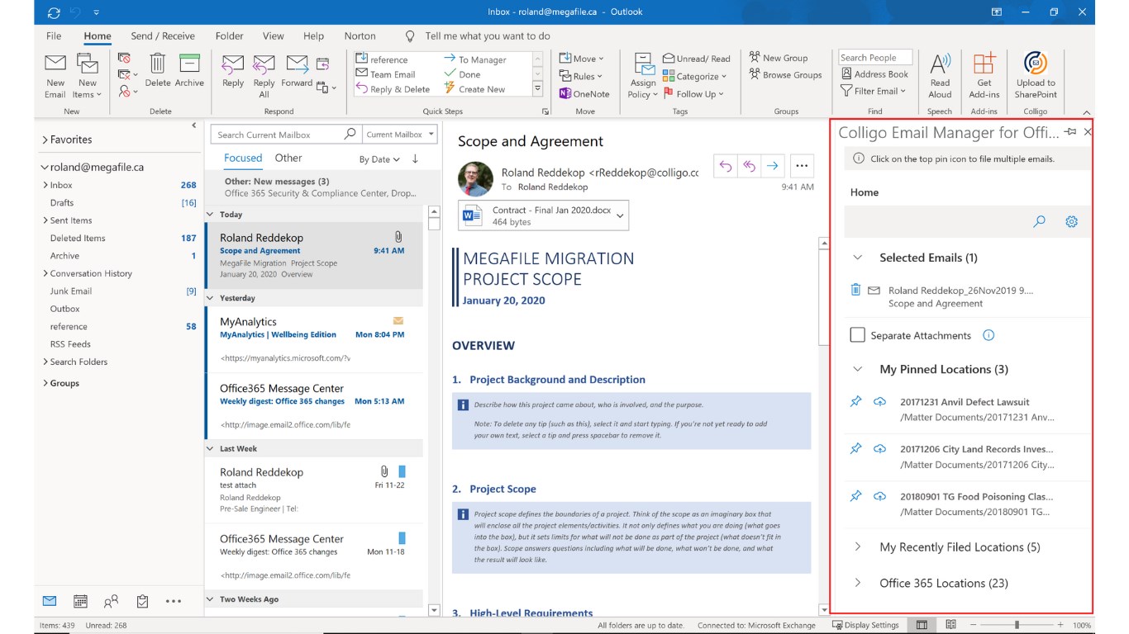This screenshot has height=634, width=1129.
Task: Click the Delete icon in the ribbon
Action: [x=158, y=70]
